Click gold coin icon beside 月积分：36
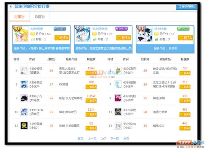This screenshot has height=149, width=205. coord(156,34)
